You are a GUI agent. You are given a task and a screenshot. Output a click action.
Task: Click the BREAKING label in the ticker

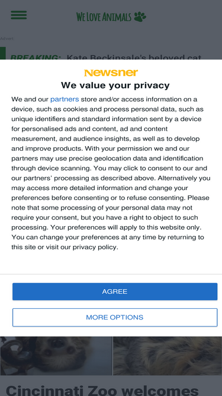(36, 57)
